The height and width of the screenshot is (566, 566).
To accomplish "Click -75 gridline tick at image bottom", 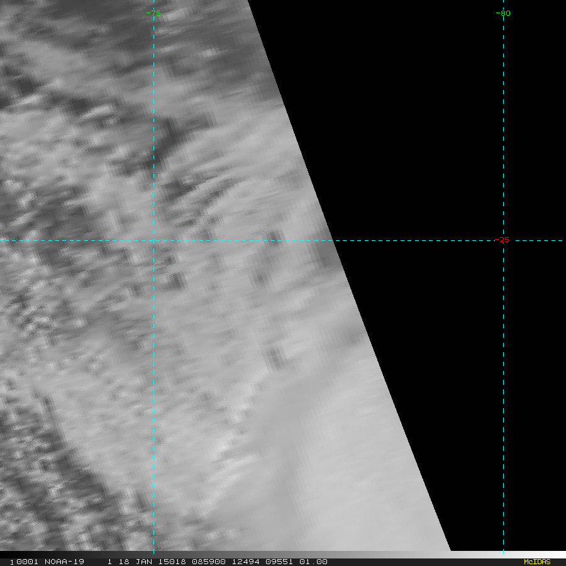I will tap(153, 550).
